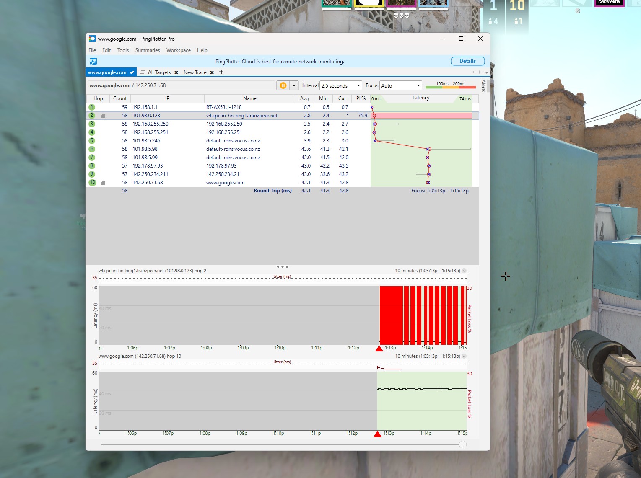The image size is (641, 478).
Task: Click the three-dot splitter handle above graphs
Action: pyautogui.click(x=283, y=266)
